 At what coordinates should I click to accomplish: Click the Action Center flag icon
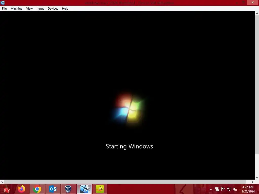pos(223,189)
